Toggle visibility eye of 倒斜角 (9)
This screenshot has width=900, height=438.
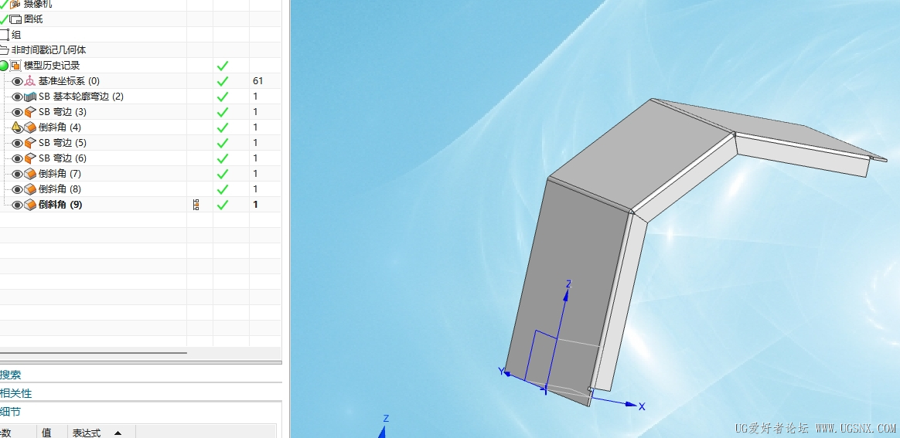(17, 205)
